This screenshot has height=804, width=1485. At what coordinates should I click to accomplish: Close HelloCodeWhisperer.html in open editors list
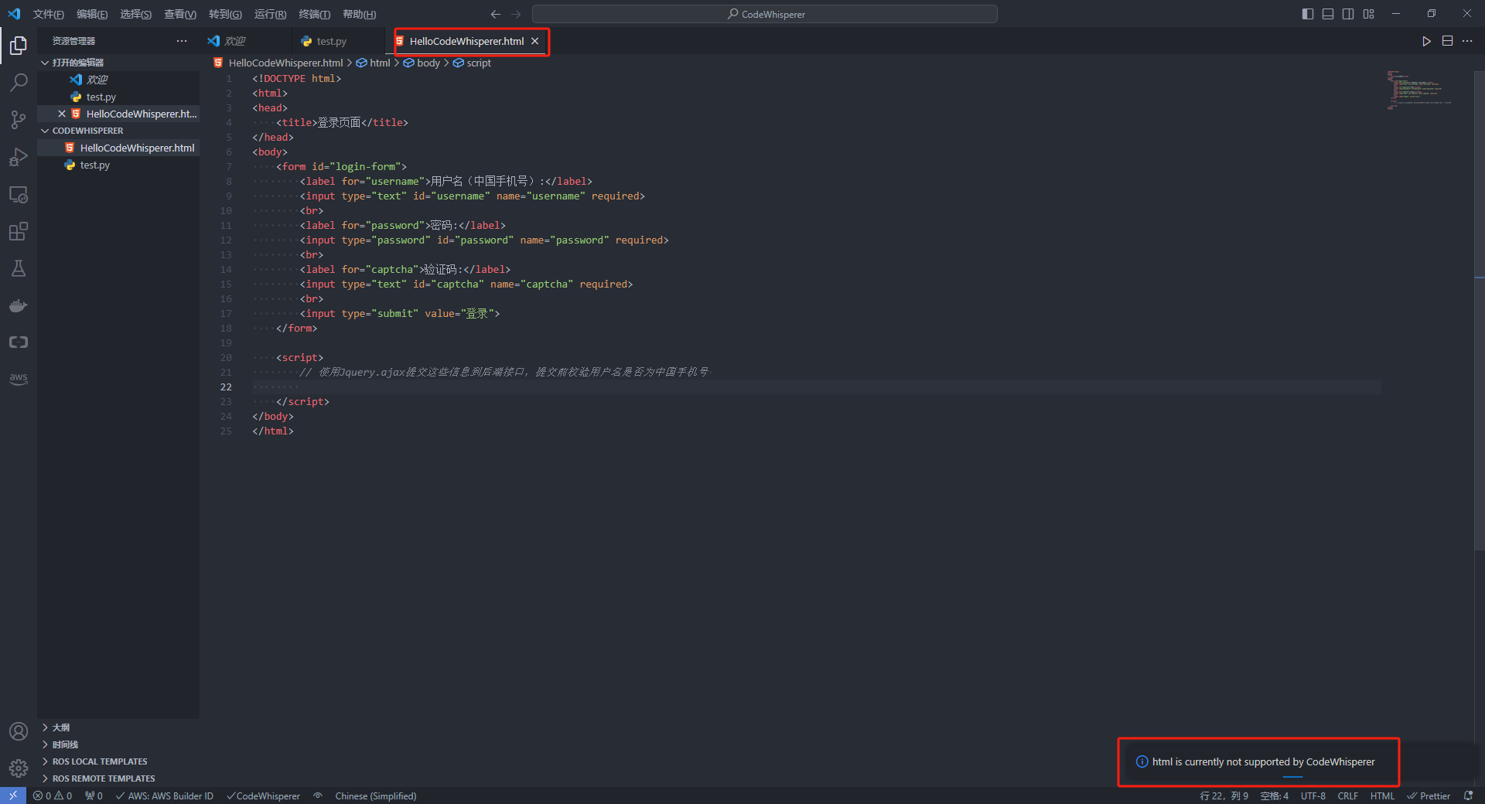click(x=62, y=114)
